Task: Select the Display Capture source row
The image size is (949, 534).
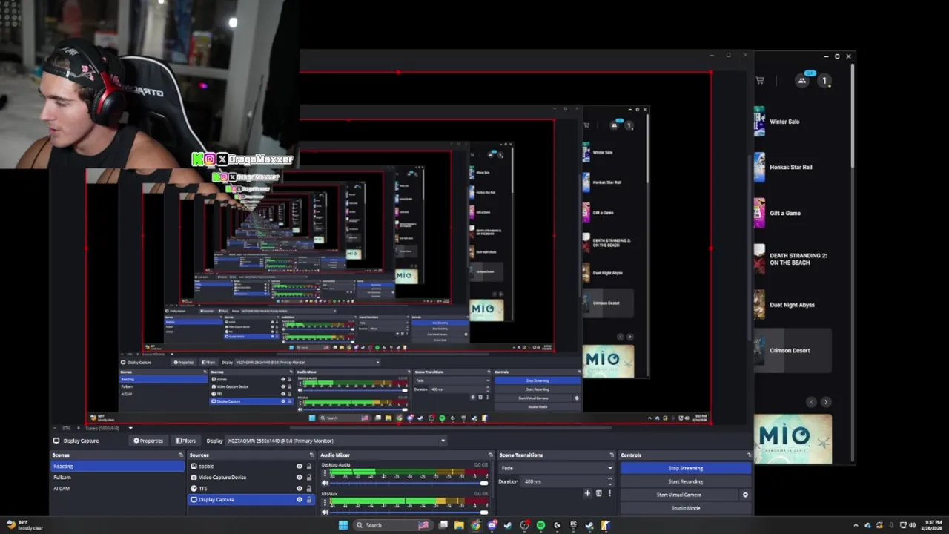Action: (x=251, y=500)
